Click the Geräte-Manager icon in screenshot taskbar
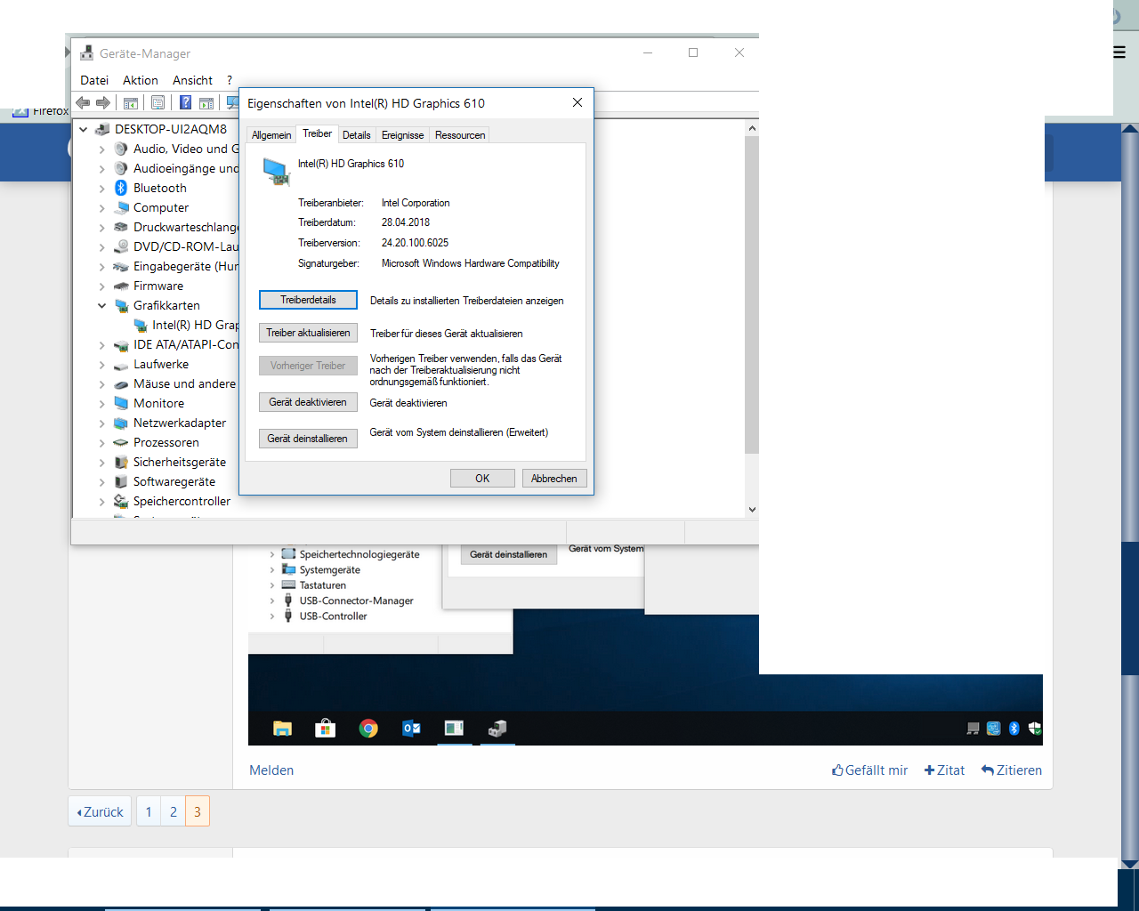Viewport: 1139px width, 911px height. 497,729
